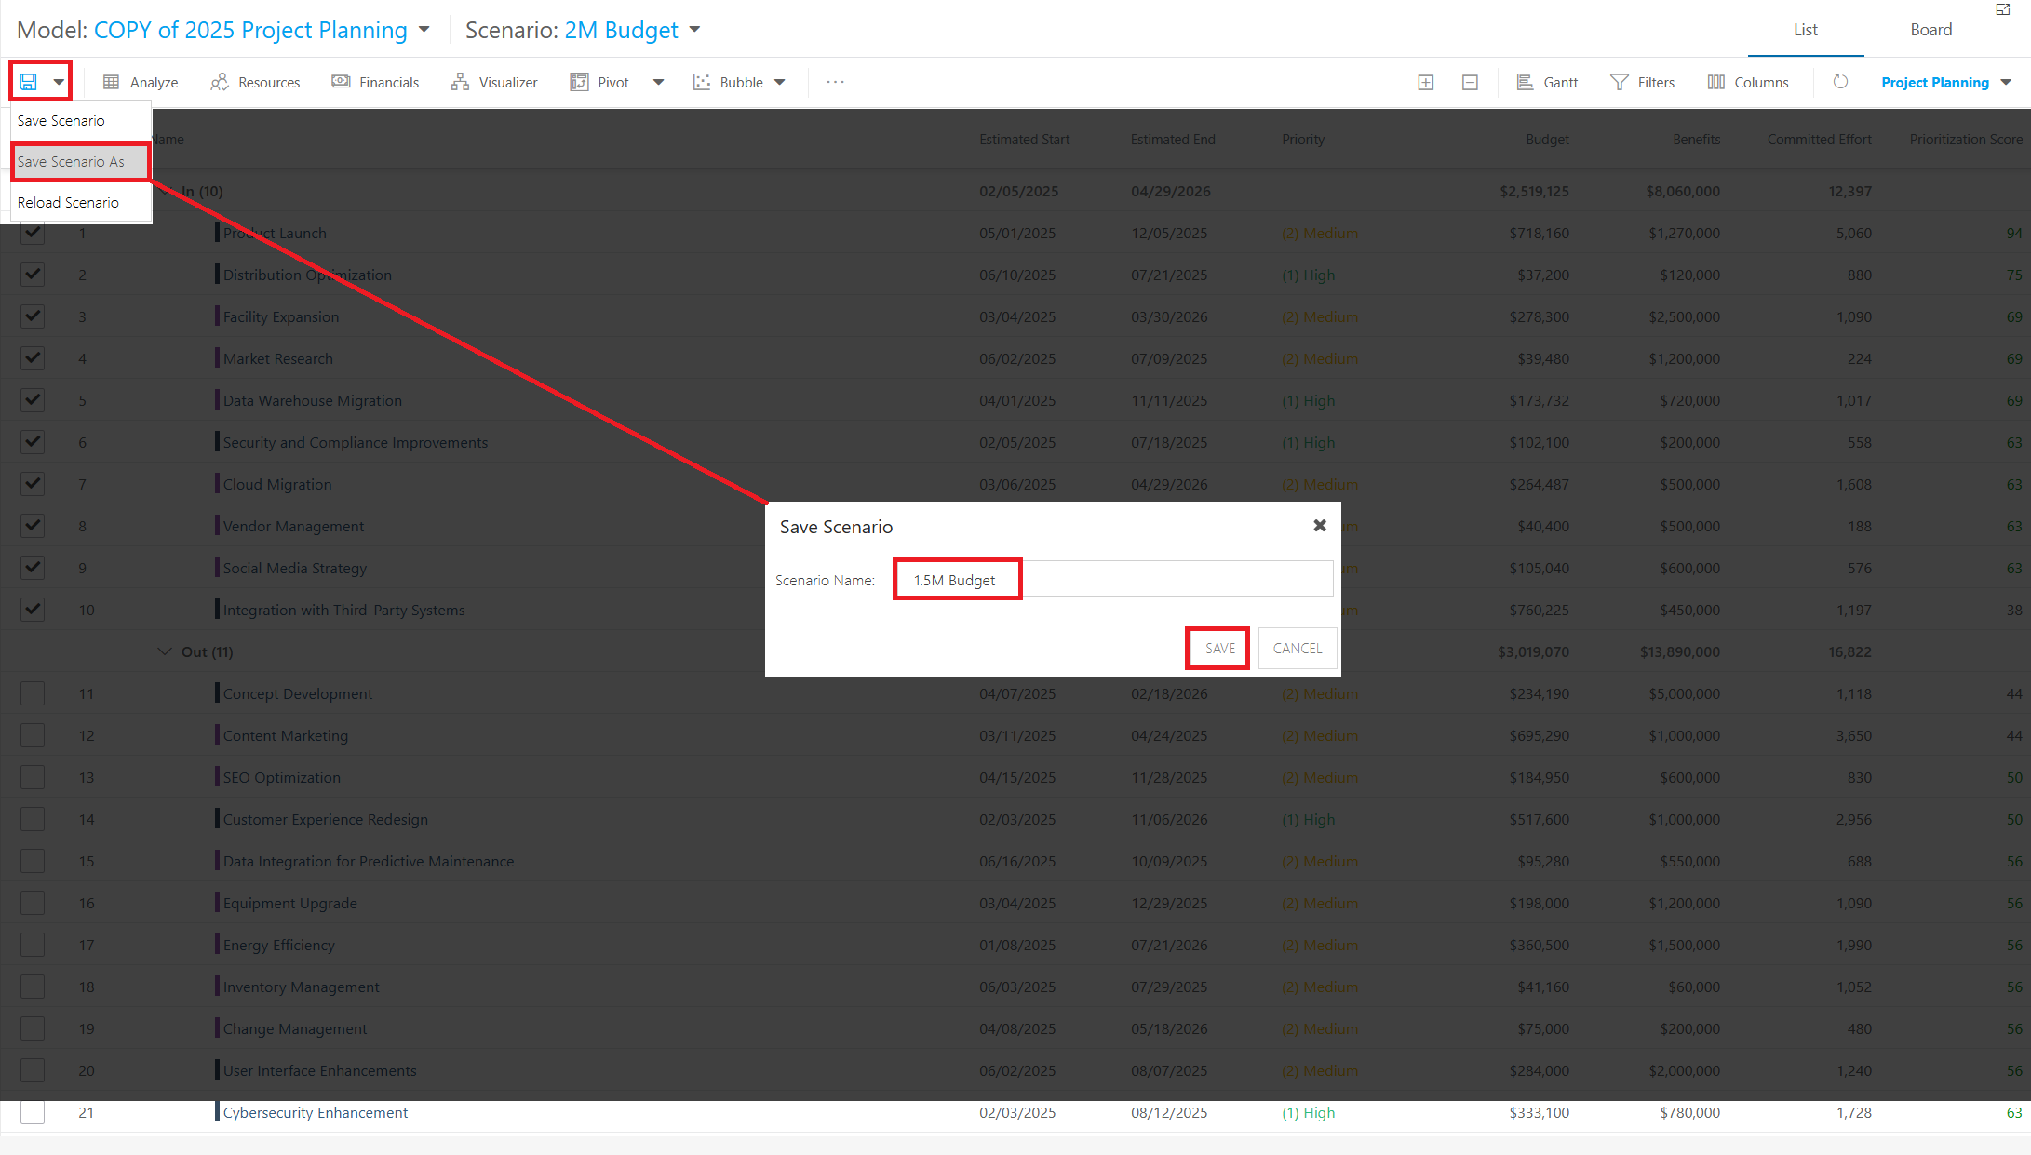2031x1155 pixels.
Task: Sort by Budget column header
Action: tap(1547, 140)
